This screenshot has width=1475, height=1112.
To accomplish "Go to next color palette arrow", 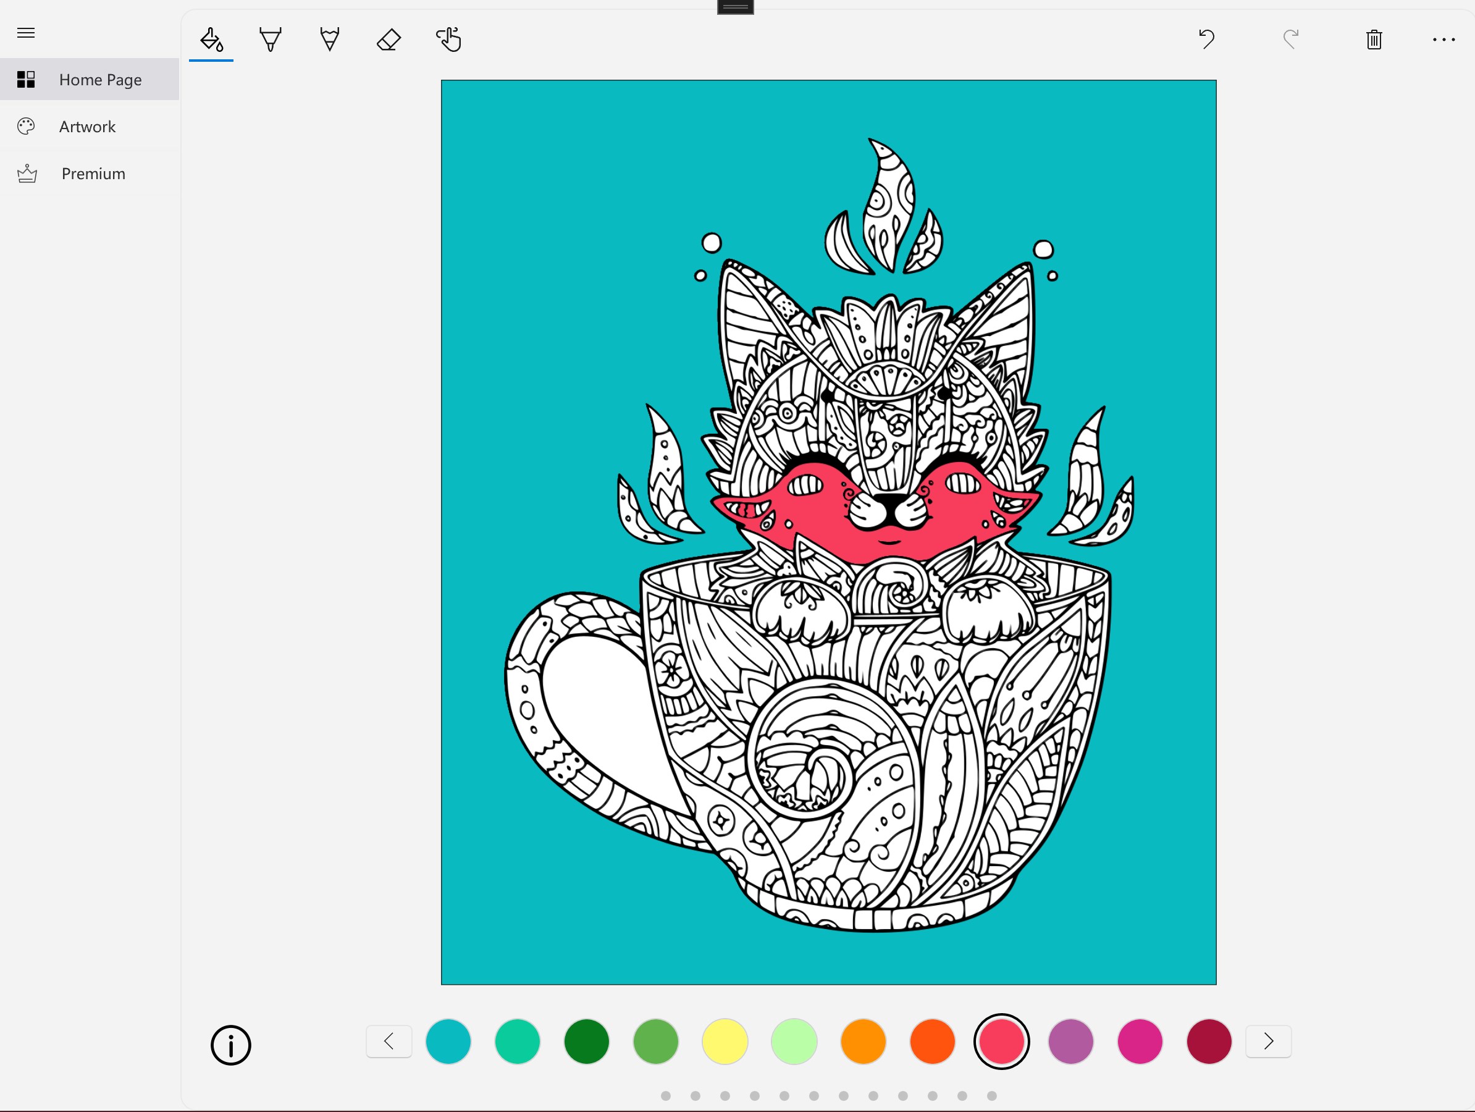I will click(x=1268, y=1042).
